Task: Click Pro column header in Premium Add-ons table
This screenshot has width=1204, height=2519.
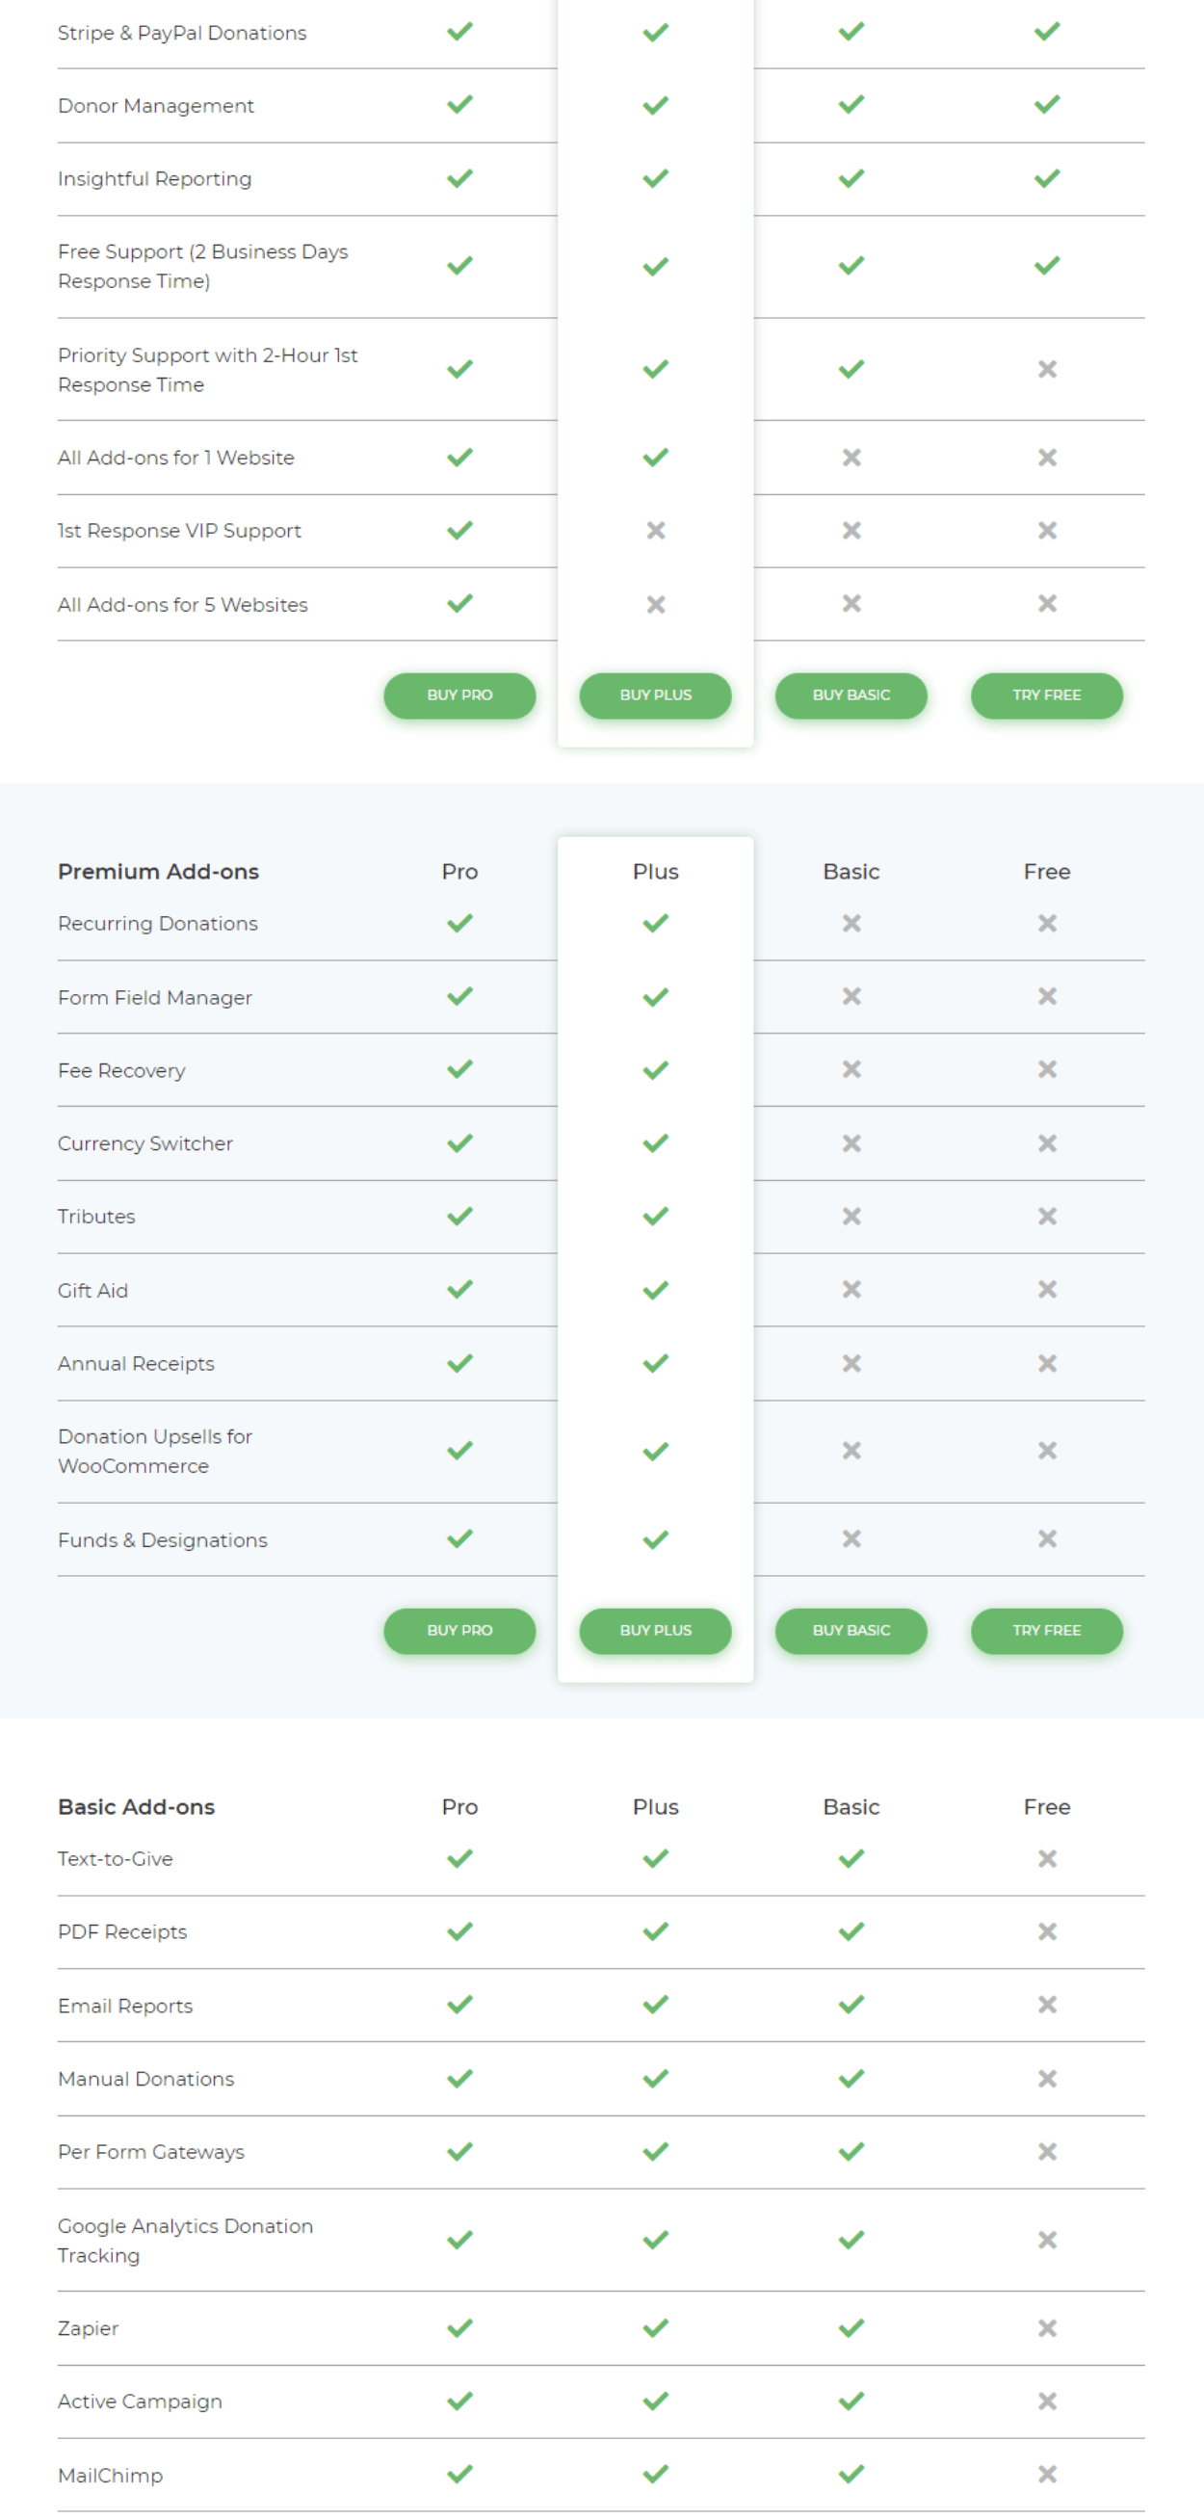Action: pyautogui.click(x=459, y=871)
